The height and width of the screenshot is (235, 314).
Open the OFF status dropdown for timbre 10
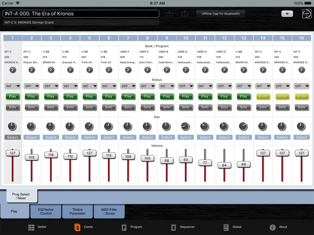186,86
